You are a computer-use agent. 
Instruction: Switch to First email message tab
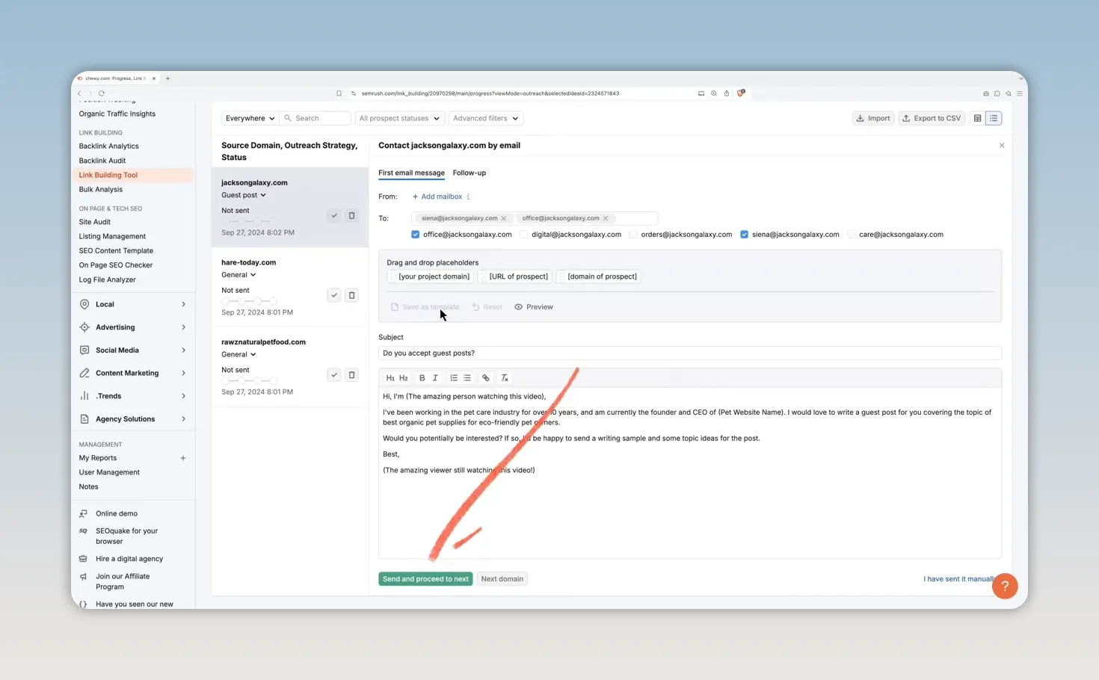point(411,173)
